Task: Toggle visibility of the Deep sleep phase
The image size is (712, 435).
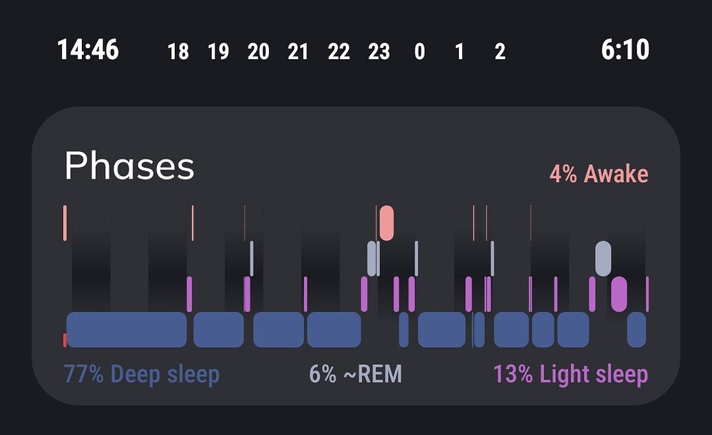Action: (x=140, y=374)
